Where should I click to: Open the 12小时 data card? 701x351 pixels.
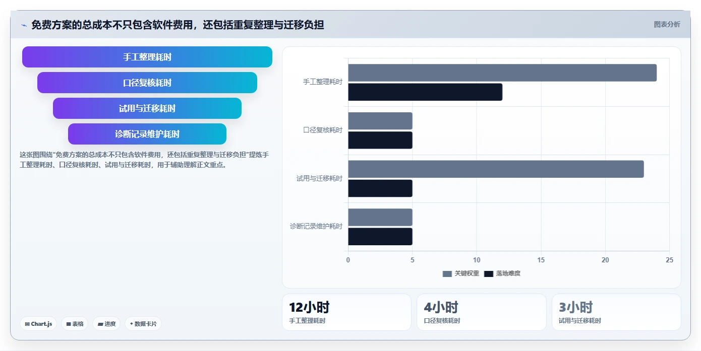347,312
